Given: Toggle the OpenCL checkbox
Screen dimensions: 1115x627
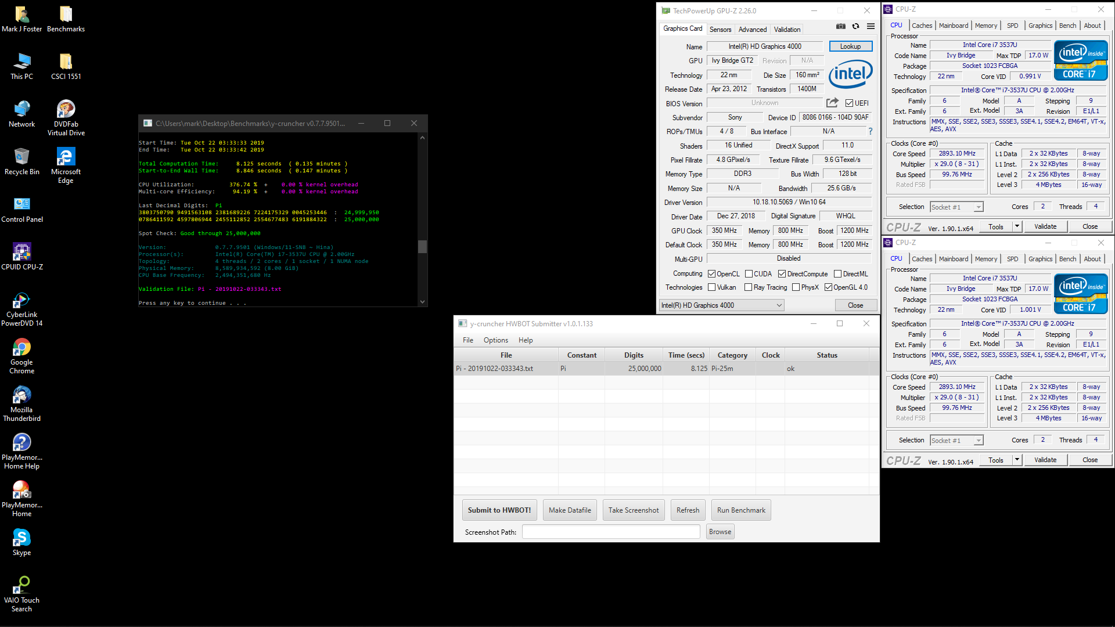Looking at the screenshot, I should pyautogui.click(x=711, y=274).
